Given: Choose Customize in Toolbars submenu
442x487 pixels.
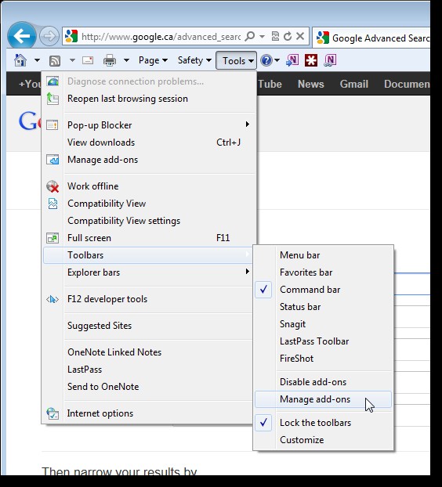Looking at the screenshot, I should click(323, 440).
